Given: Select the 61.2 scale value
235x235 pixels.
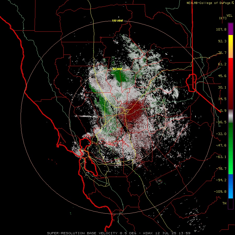Looking at the screenshot, I should tap(222, 64).
